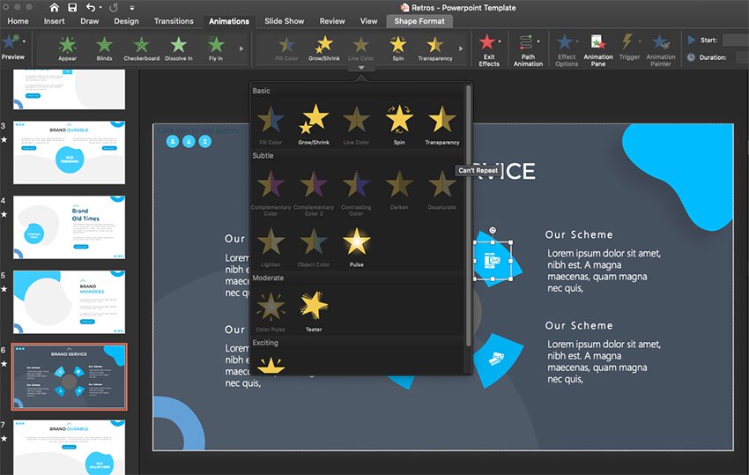Click the Undo button
The width and height of the screenshot is (749, 475).
(x=92, y=7)
